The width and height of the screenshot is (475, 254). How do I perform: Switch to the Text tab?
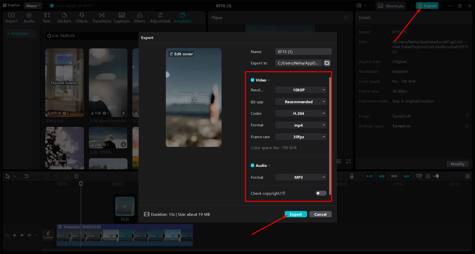point(46,18)
